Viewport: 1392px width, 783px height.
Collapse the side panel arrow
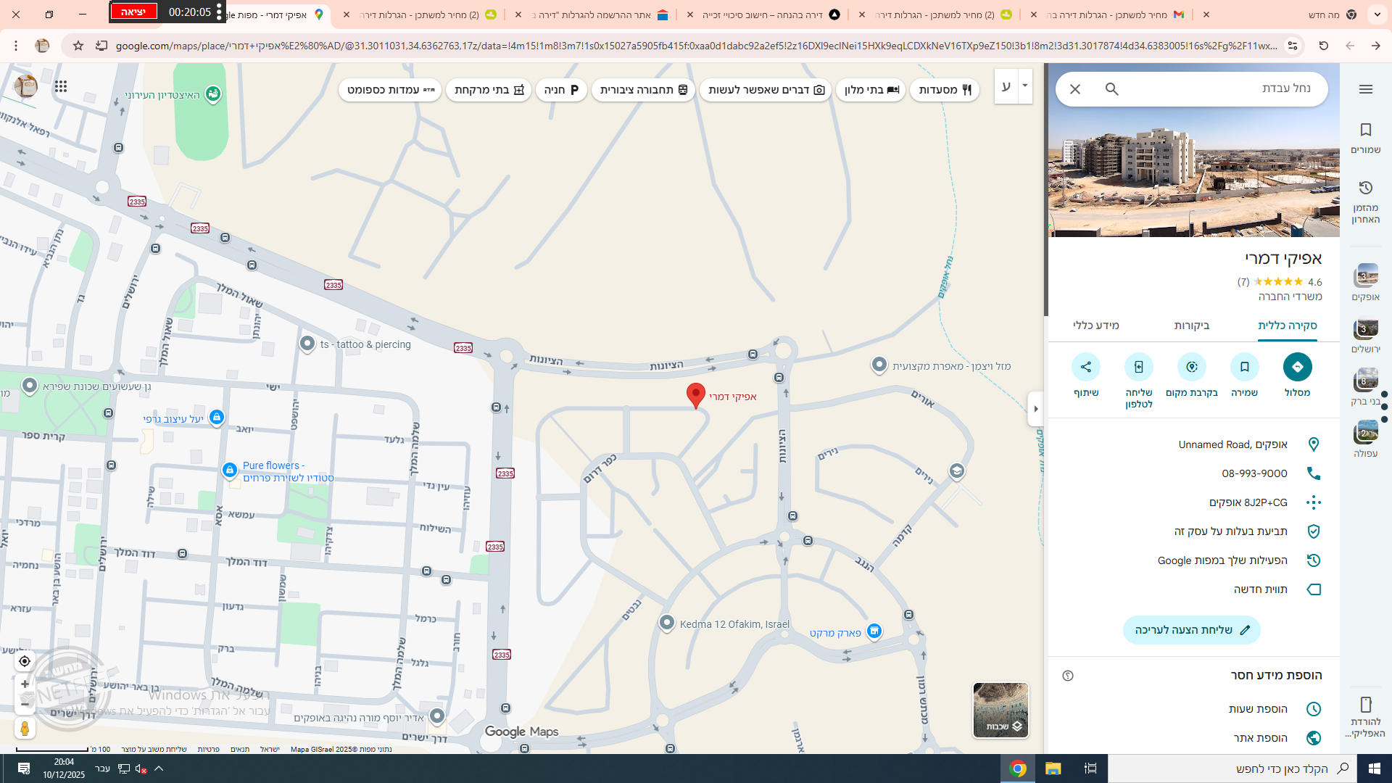pyautogui.click(x=1035, y=409)
